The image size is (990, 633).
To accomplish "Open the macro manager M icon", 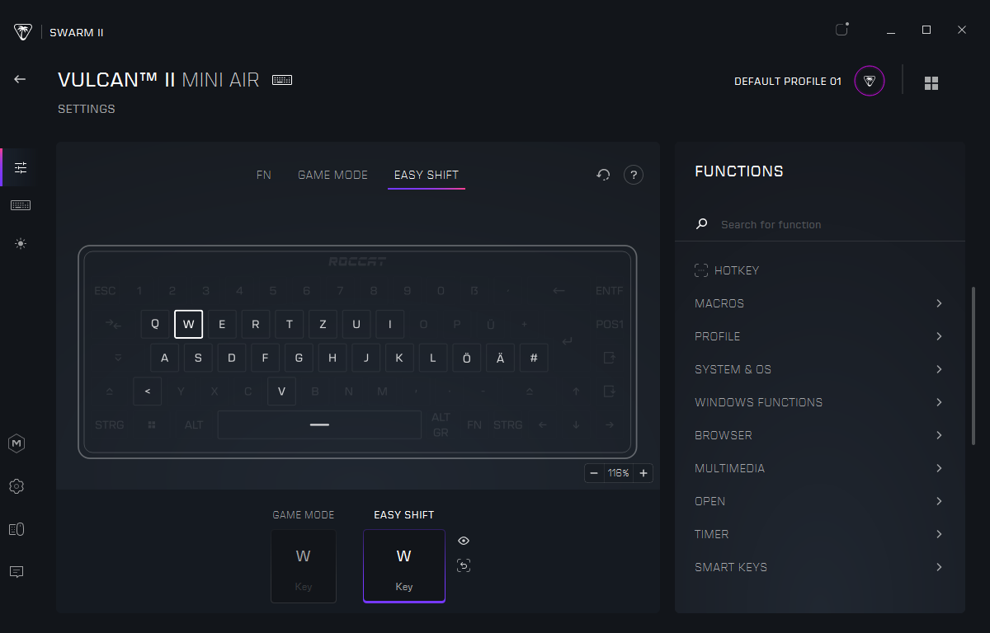I will tap(16, 443).
